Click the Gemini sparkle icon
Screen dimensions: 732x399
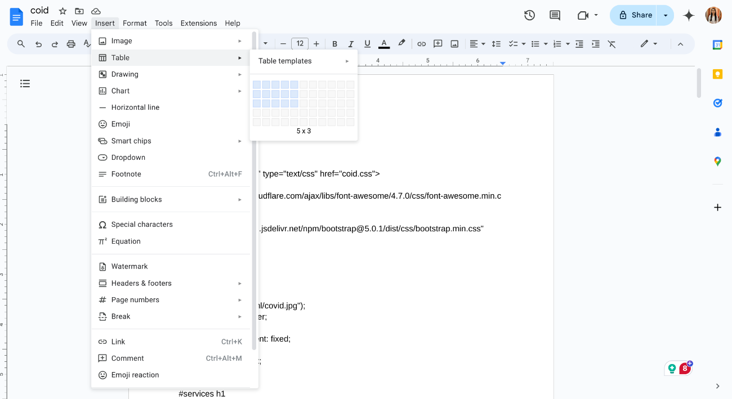(689, 15)
